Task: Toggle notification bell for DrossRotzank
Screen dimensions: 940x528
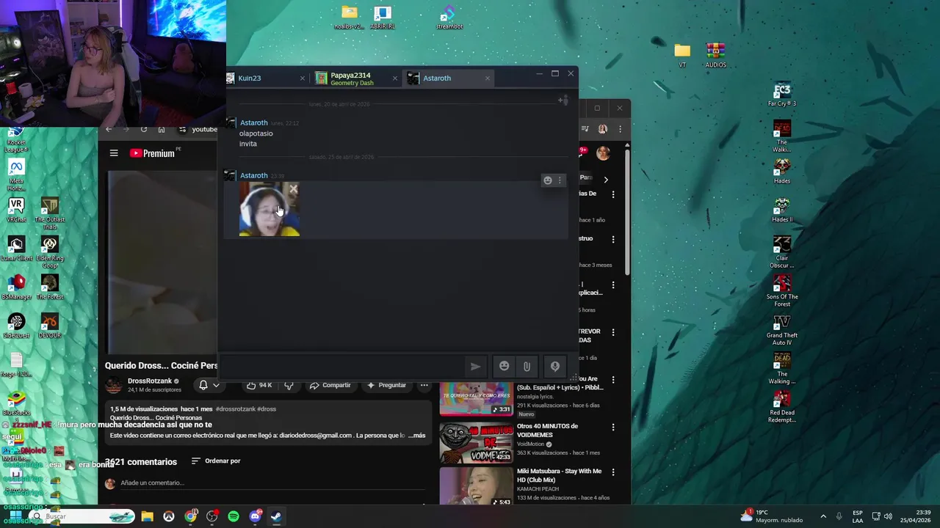Action: click(203, 385)
